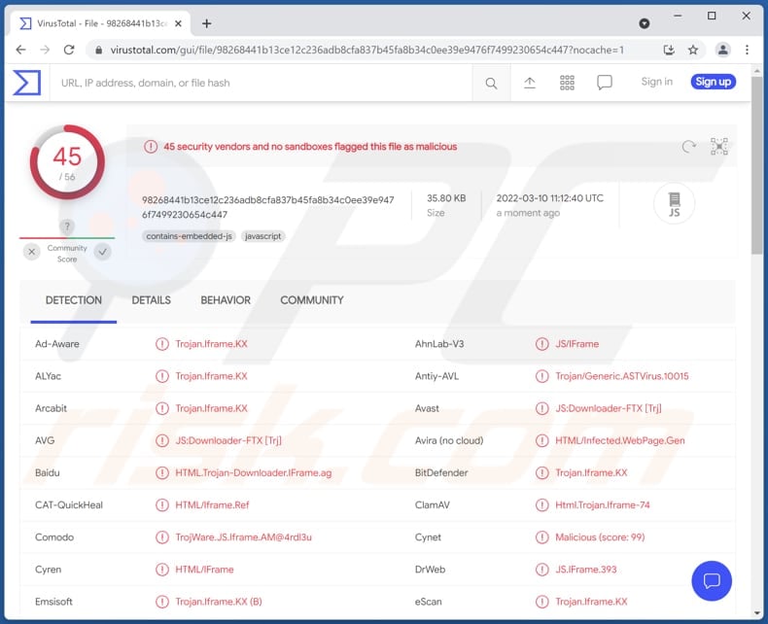Viewport: 768px width, 624px height.
Task: Click the search magnifier icon
Action: [x=491, y=84]
